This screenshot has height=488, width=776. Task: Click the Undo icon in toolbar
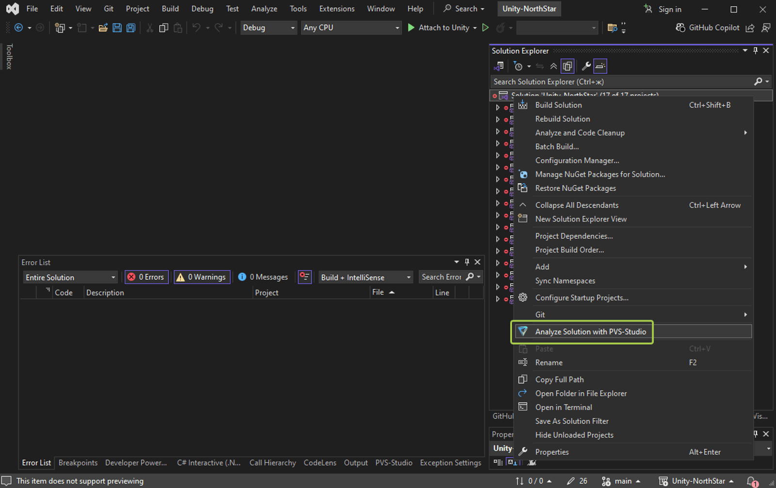click(196, 28)
